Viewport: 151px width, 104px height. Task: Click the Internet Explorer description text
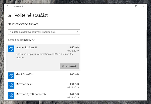coord(45,56)
